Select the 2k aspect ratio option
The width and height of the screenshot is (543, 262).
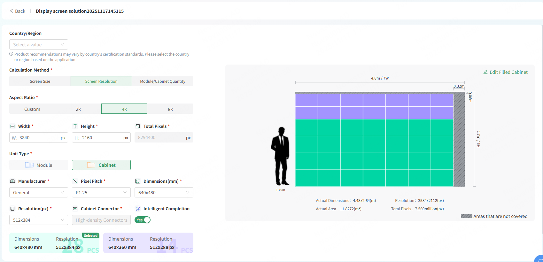[x=78, y=109]
